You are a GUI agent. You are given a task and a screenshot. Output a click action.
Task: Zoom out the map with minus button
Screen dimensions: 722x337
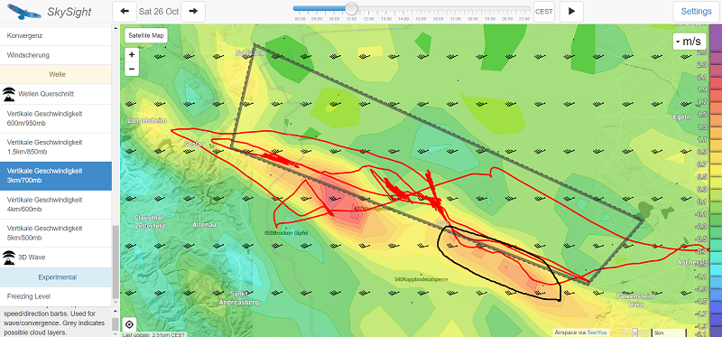(x=132, y=70)
